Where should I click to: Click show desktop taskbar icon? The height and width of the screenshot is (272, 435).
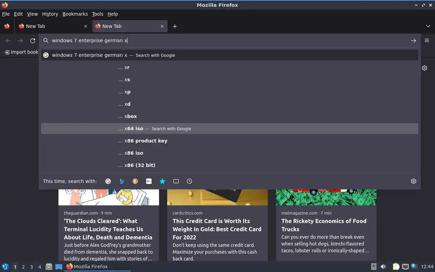(59, 267)
